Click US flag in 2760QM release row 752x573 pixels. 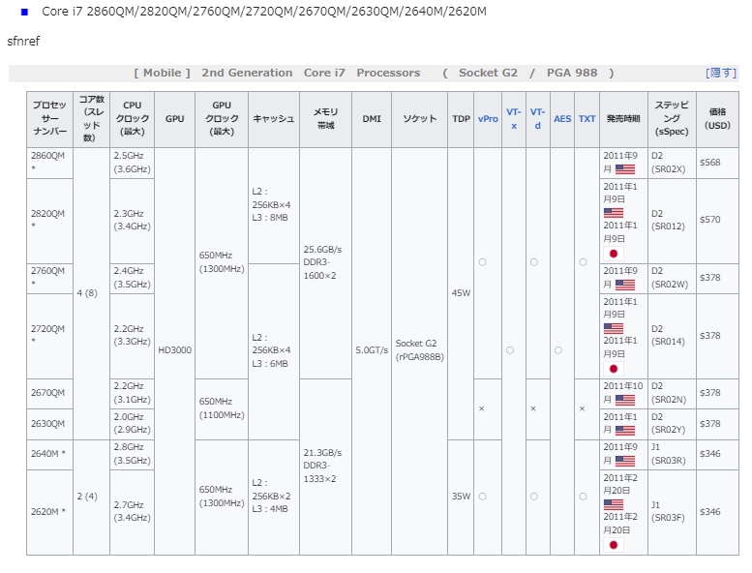[625, 285]
